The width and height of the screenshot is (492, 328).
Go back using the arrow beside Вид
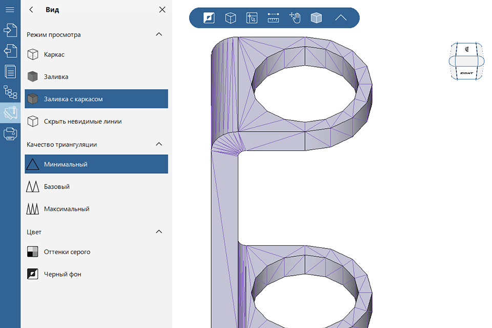coord(31,10)
